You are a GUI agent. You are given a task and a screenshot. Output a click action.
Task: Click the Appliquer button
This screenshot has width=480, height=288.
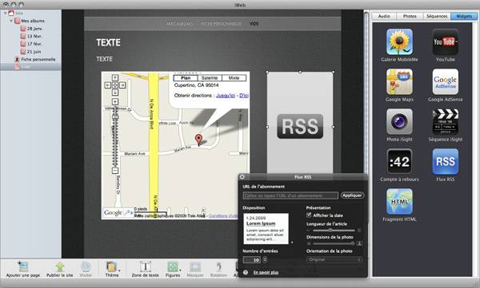(x=352, y=195)
